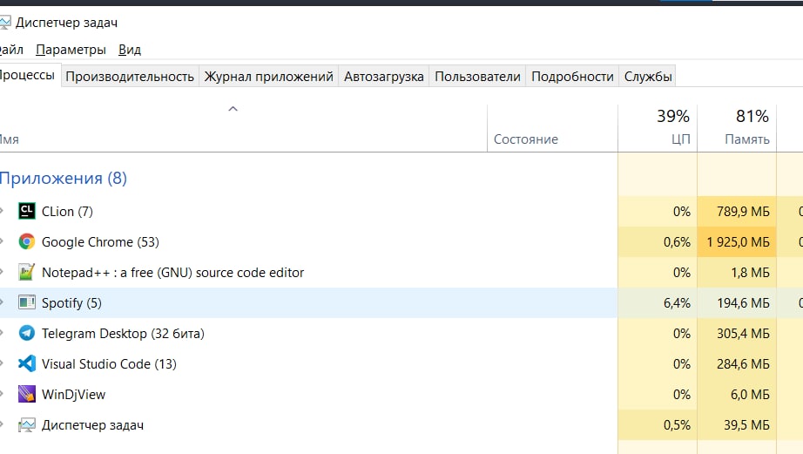Click CLion memory value 789,9 МБ
803x454 pixels.
pos(743,211)
